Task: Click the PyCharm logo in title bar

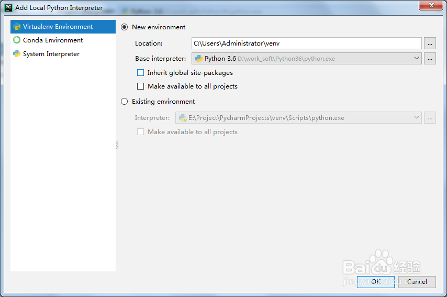Action: click(x=8, y=8)
